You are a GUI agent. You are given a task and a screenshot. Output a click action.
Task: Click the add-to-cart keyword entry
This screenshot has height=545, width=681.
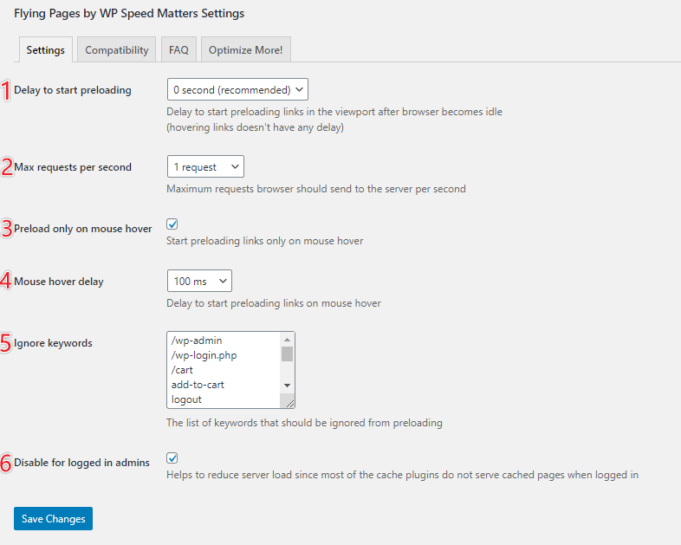[198, 385]
